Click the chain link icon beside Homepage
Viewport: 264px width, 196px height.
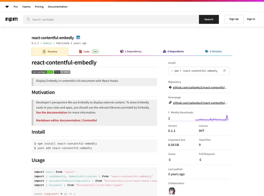(170, 103)
